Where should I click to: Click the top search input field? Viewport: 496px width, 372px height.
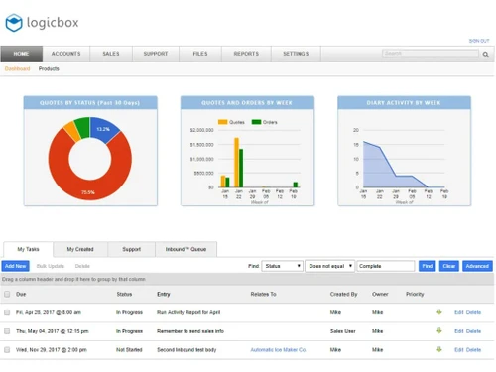pos(431,54)
